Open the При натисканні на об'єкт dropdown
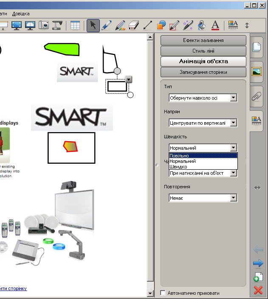 (x=234, y=173)
